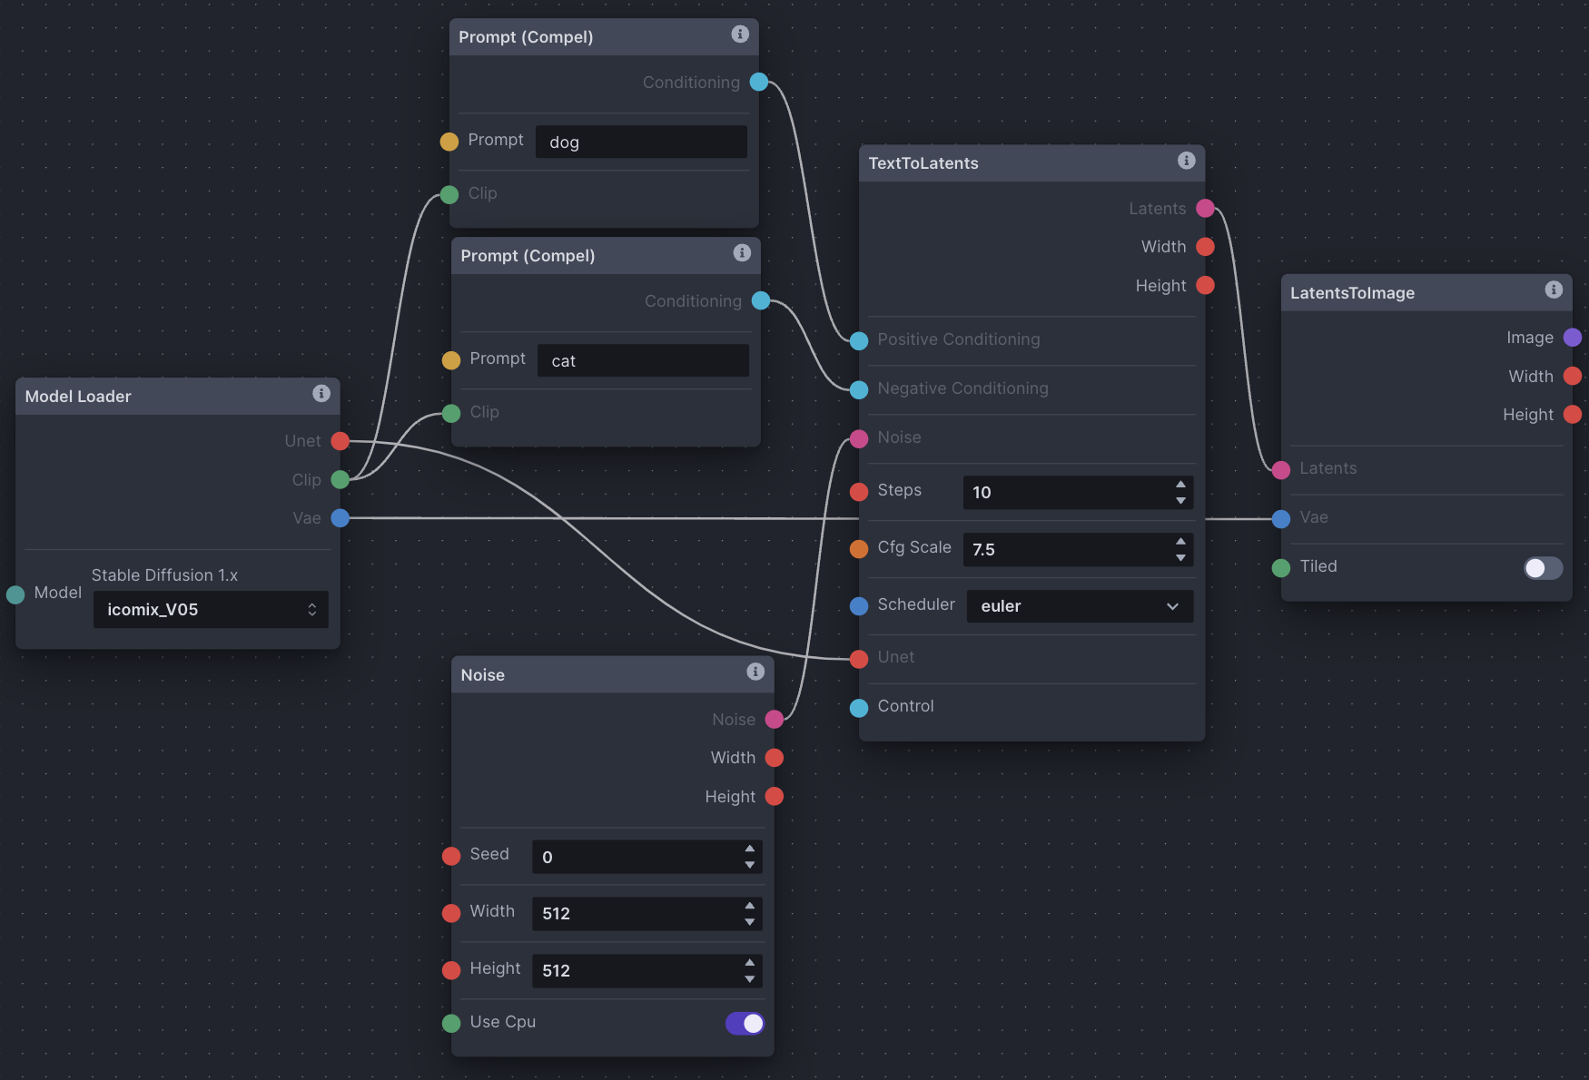The width and height of the screenshot is (1589, 1080).
Task: Click Noise input handle on TextToLatents
Action: 859,439
